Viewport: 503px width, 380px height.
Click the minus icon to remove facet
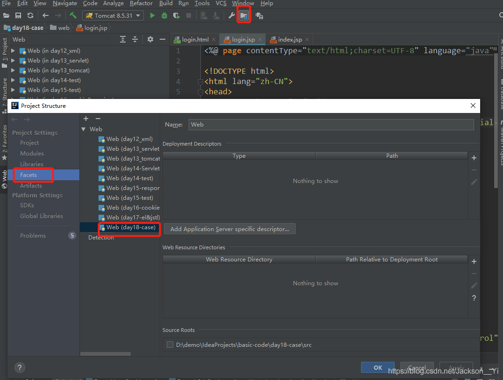pos(98,119)
